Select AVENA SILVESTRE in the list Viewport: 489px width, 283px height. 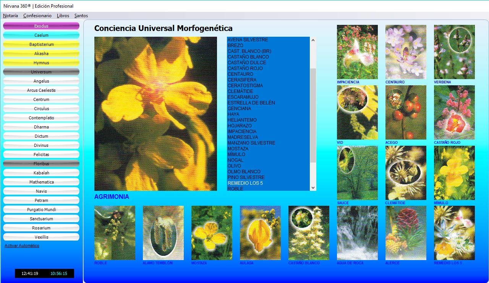(268, 40)
